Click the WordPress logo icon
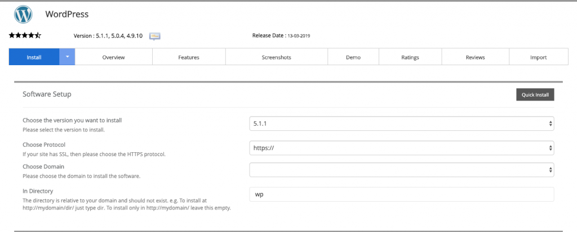The image size is (577, 232). (23, 14)
